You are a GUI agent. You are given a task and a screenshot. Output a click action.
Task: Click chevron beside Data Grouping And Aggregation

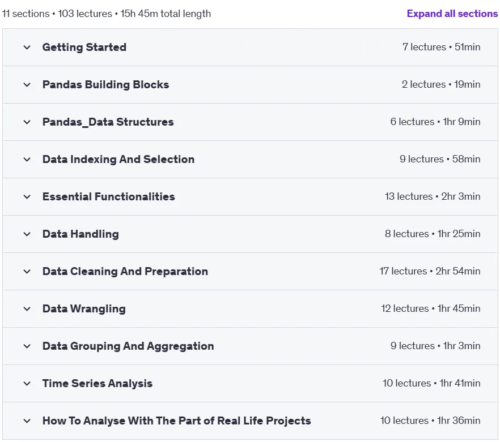click(27, 346)
